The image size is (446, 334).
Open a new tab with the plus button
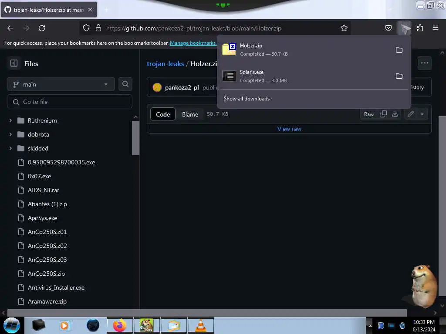pyautogui.click(x=106, y=10)
